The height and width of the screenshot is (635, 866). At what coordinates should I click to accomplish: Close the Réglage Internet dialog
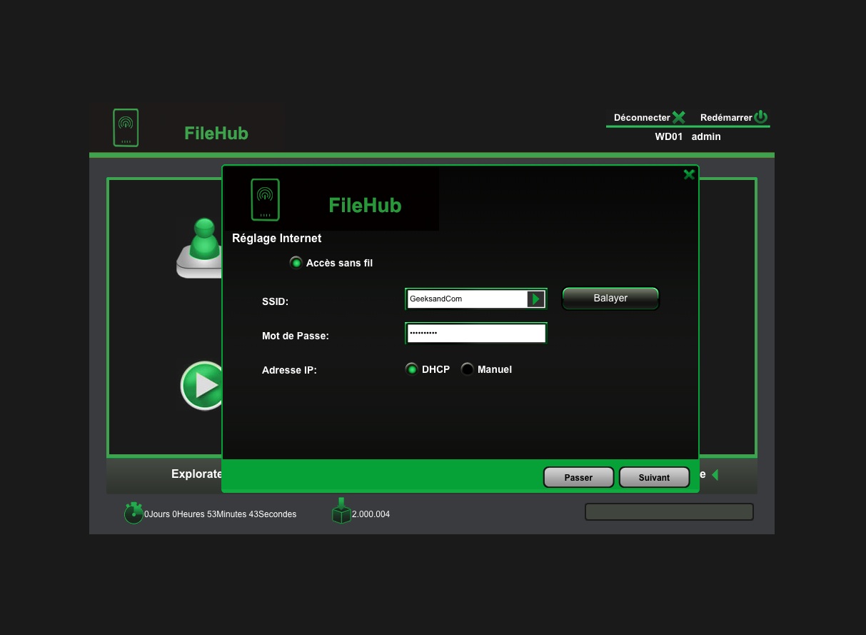pyautogui.click(x=689, y=174)
